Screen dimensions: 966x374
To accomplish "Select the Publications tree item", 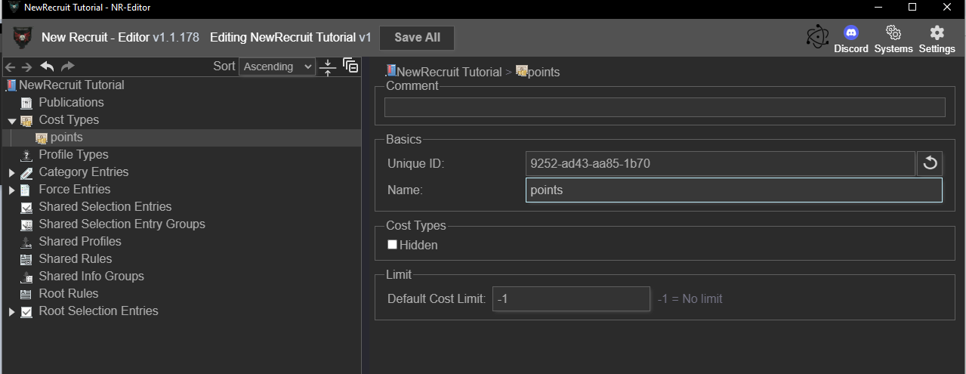I will click(71, 102).
